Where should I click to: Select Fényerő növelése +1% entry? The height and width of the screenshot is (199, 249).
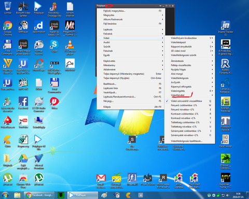tap(190, 109)
